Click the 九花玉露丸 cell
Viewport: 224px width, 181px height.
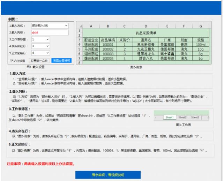pos(146,49)
